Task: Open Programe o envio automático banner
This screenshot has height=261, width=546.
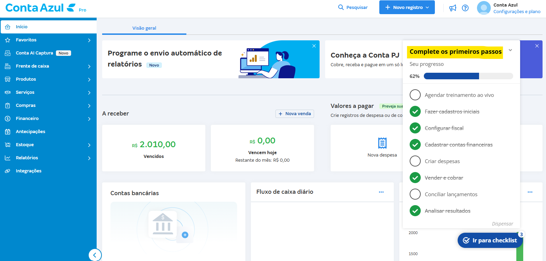Action: pos(211,59)
